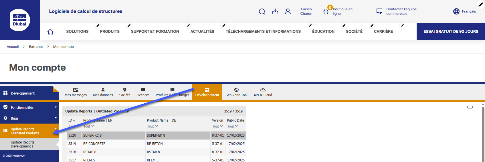Open the PRODUITS menu

pyautogui.click(x=110, y=32)
